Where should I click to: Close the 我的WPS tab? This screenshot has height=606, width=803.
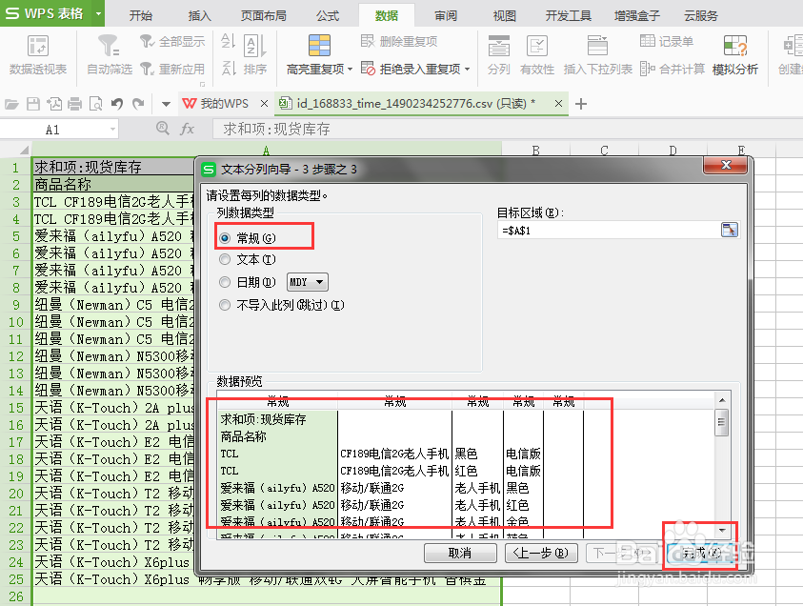point(264,104)
